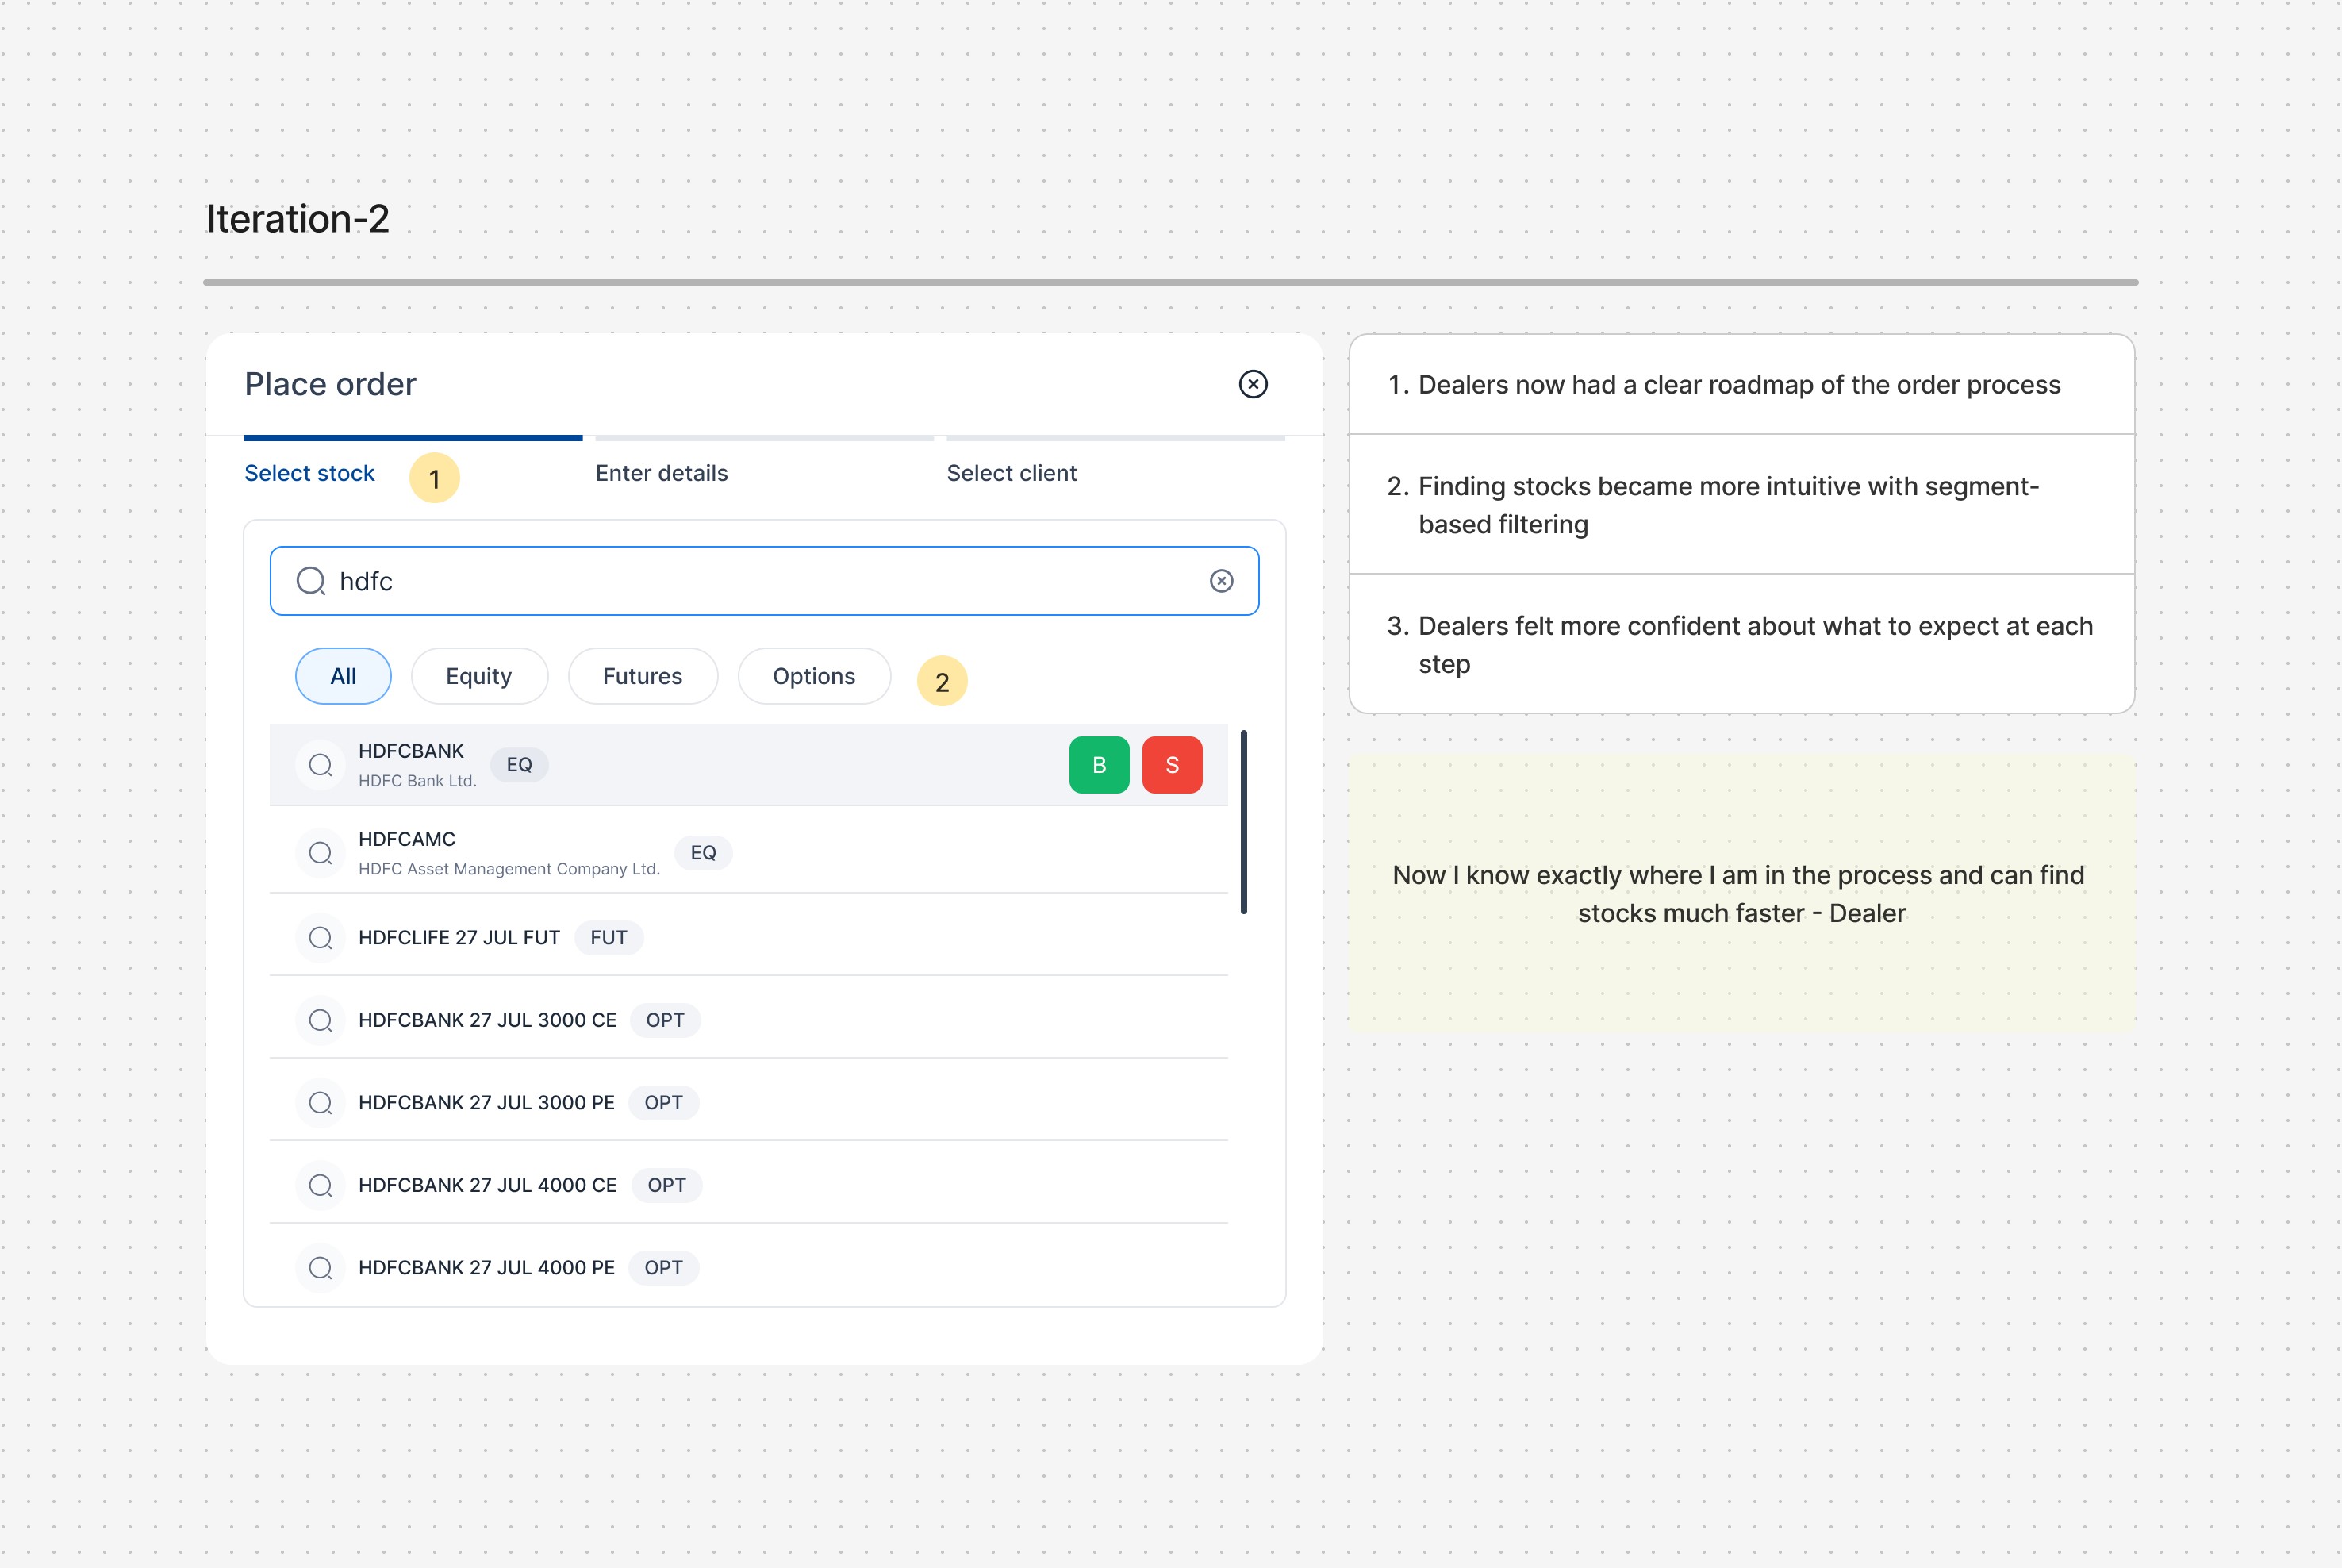
Task: Select the All segment filter
Action: click(343, 676)
